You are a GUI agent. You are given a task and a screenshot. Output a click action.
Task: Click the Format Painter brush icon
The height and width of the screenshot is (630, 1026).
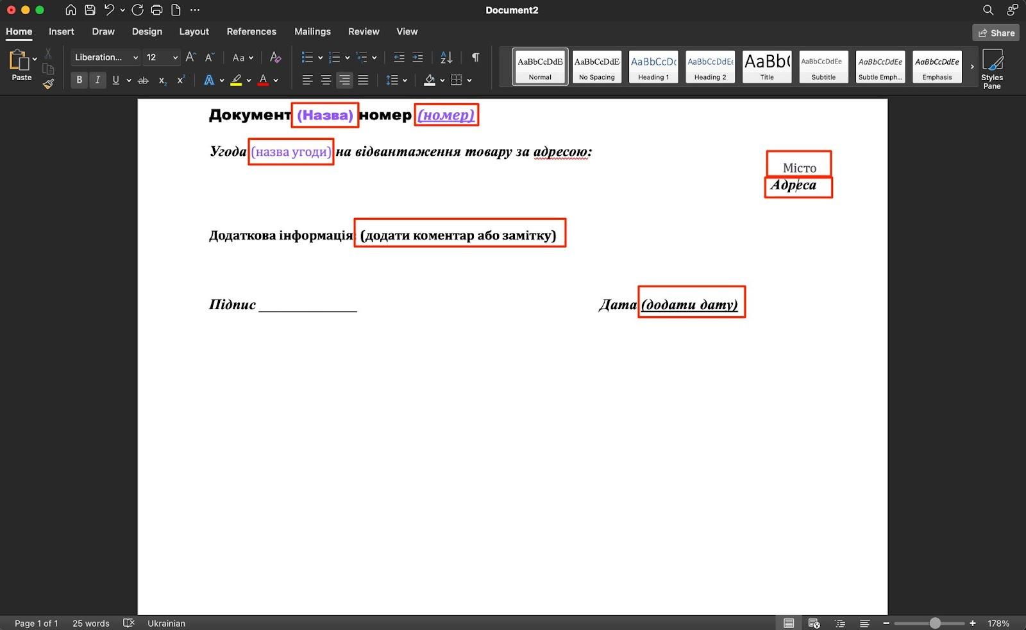point(48,84)
